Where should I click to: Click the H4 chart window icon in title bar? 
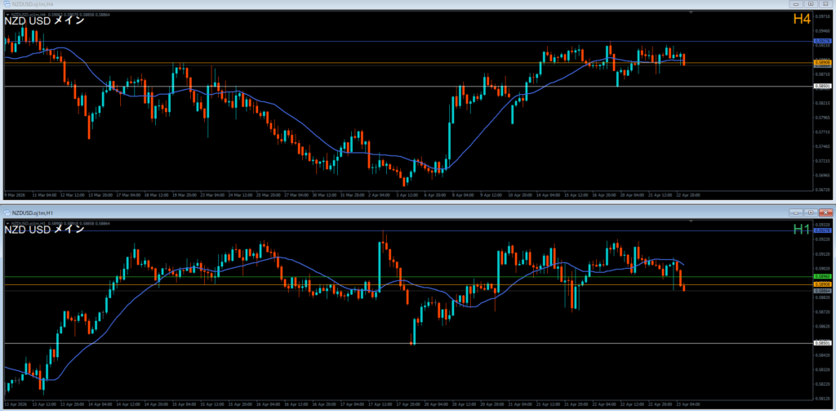coord(7,4)
